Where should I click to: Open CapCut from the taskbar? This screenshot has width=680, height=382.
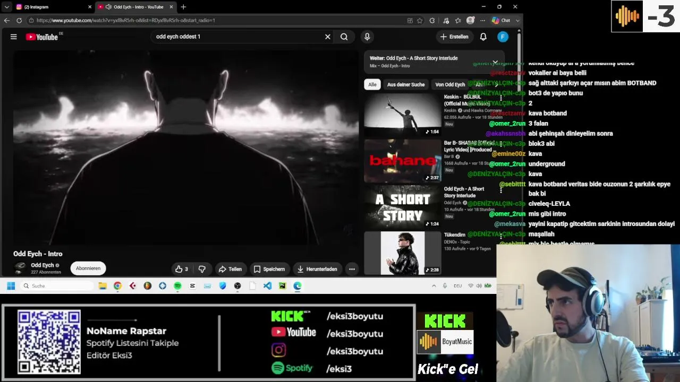pos(192,286)
